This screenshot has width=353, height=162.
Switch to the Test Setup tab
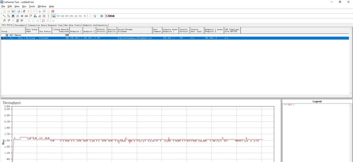7,25
